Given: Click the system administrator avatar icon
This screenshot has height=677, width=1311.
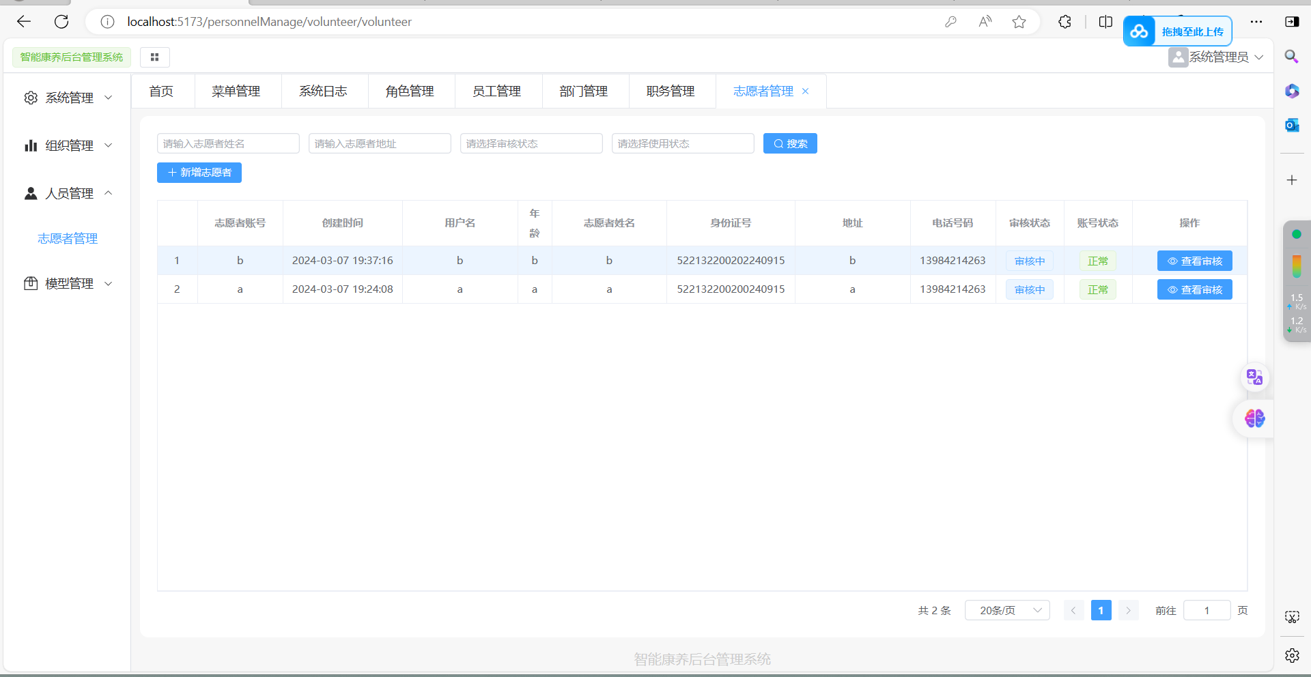Looking at the screenshot, I should pos(1178,57).
